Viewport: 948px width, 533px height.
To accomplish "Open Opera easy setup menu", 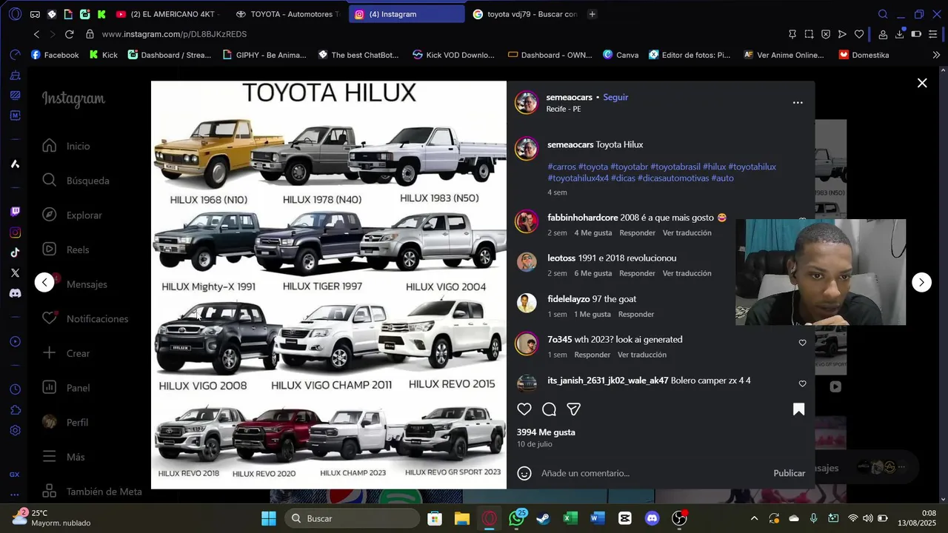I will (x=933, y=34).
